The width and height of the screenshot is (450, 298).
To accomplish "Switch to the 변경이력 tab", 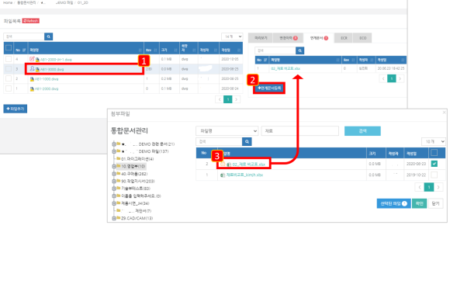I will pyautogui.click(x=289, y=38).
